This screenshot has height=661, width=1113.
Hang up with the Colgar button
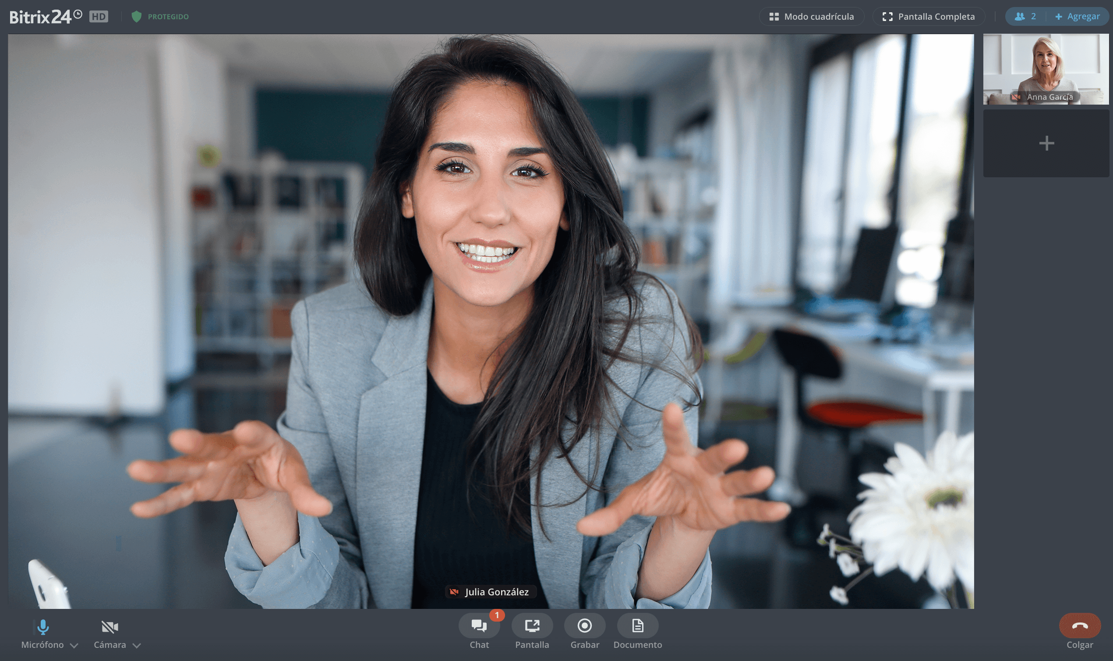pos(1080,626)
